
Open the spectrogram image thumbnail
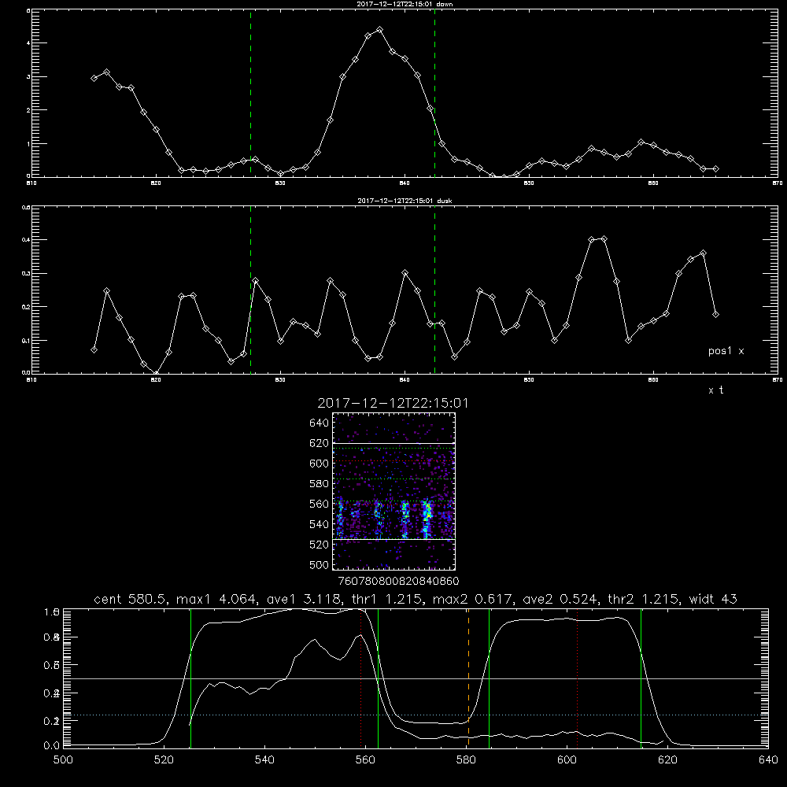point(393,491)
